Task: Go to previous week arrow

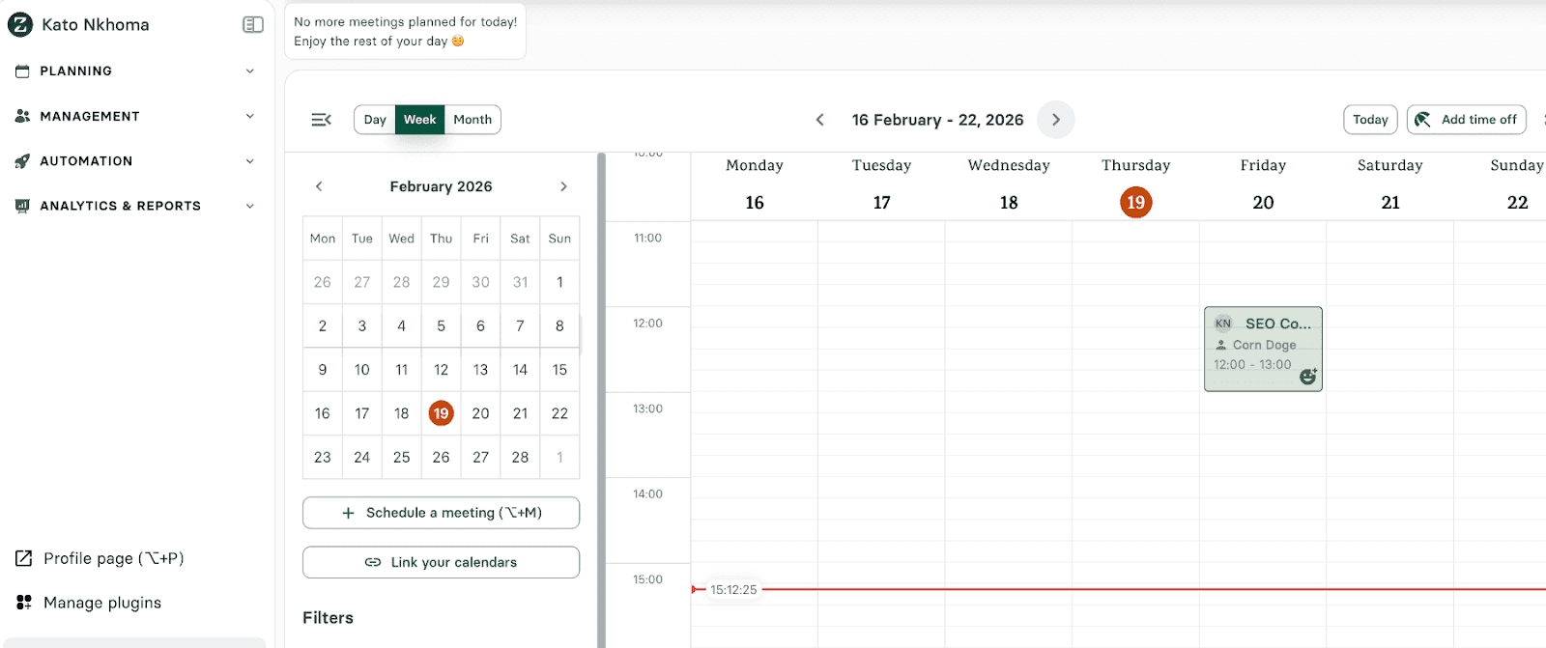Action: tap(819, 120)
